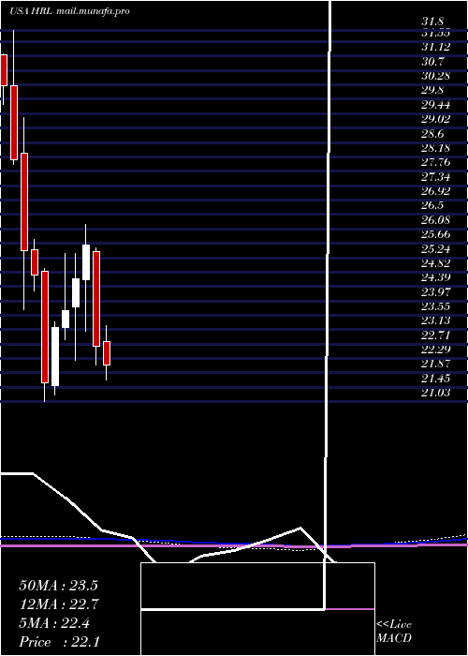The height and width of the screenshot is (656, 468).
Task: Click the 26.92 axis label
Action: (436, 191)
